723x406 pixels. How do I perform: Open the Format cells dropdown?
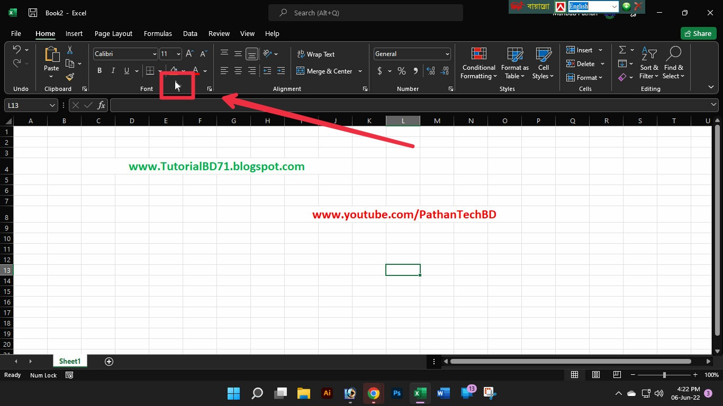584,77
